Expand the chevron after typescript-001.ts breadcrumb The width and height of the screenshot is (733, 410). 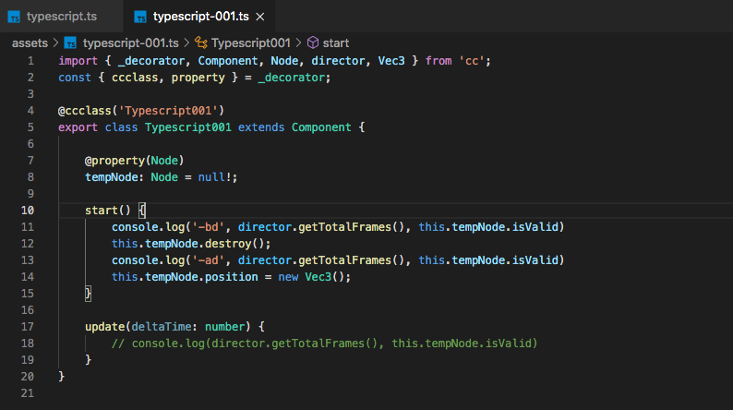pyautogui.click(x=186, y=42)
